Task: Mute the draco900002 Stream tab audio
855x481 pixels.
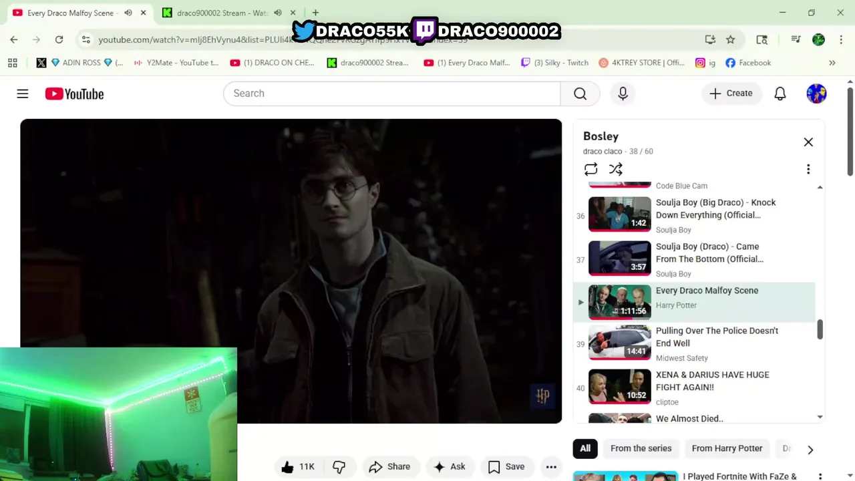Action: point(277,13)
